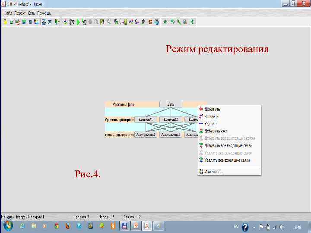Viewport: 311px width, 233px height.
Task: Choose Удалить все входящие связи
Action: (229, 160)
